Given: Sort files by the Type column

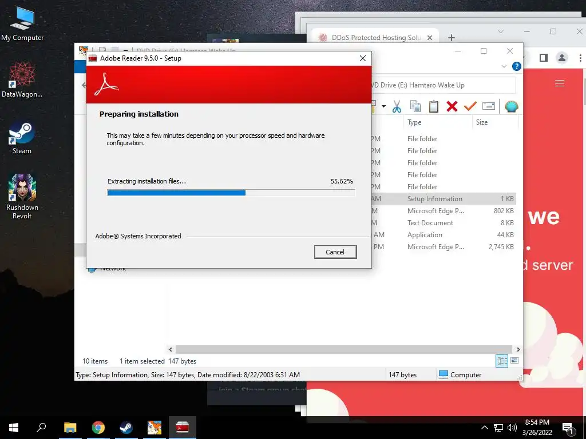Looking at the screenshot, I should (x=414, y=122).
